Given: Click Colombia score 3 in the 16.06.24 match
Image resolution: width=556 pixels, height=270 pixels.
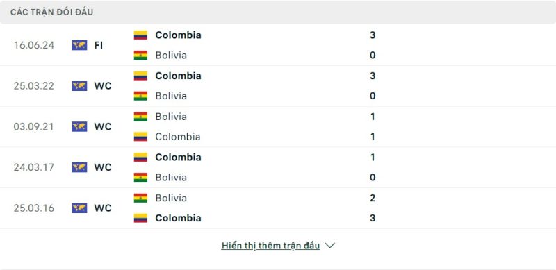Looking at the screenshot, I should coord(373,35).
